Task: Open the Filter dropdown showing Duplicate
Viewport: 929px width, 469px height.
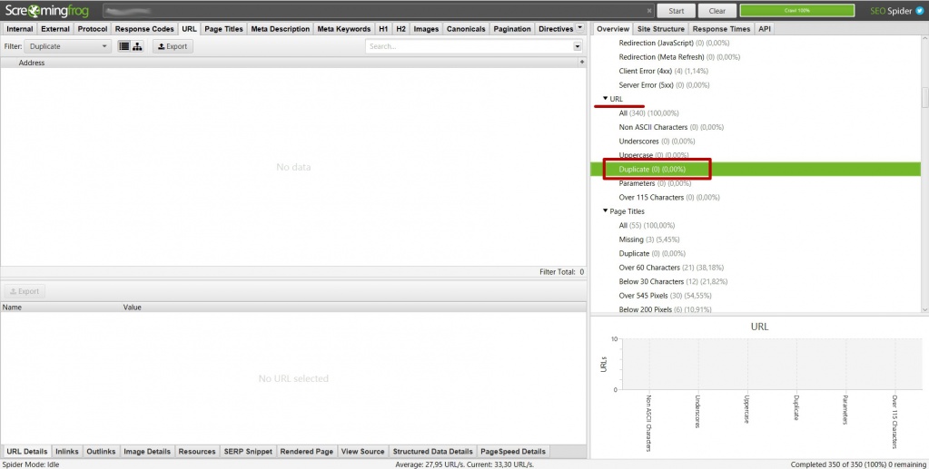Action: tap(68, 46)
